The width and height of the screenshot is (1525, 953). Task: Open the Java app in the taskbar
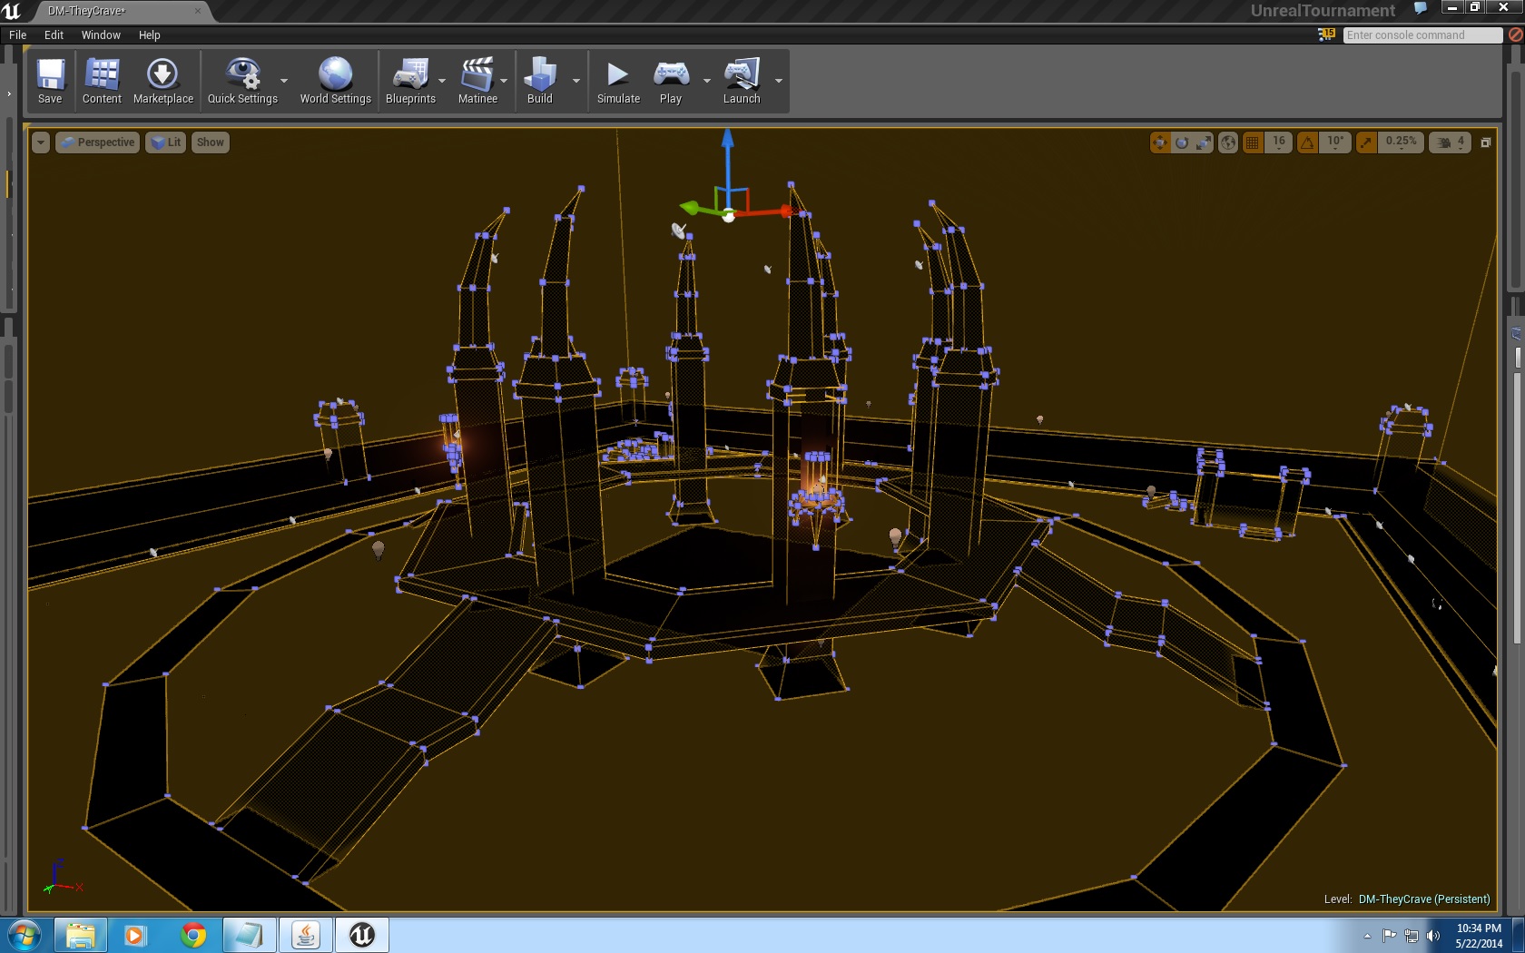tap(306, 935)
